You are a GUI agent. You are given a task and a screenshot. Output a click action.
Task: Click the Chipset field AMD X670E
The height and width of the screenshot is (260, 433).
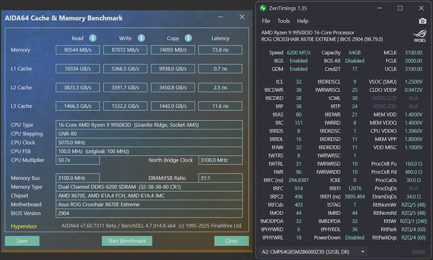coord(149,196)
